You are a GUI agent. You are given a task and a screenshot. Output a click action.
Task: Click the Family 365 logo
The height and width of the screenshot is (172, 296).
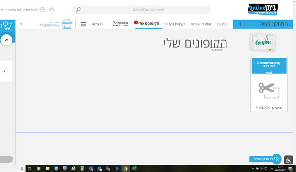pos(120,23)
